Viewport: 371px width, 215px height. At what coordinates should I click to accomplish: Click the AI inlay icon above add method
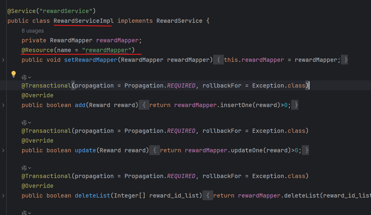24,77
